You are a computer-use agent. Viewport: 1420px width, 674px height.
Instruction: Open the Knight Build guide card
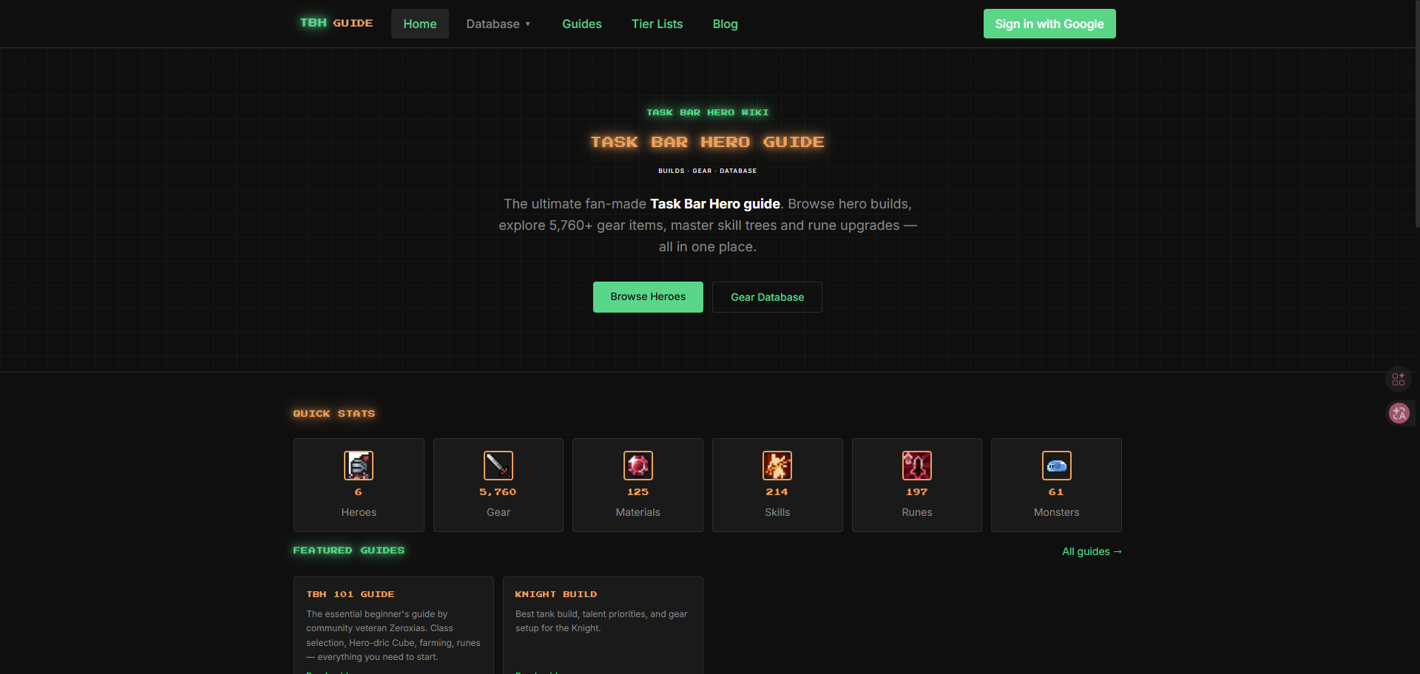603,625
